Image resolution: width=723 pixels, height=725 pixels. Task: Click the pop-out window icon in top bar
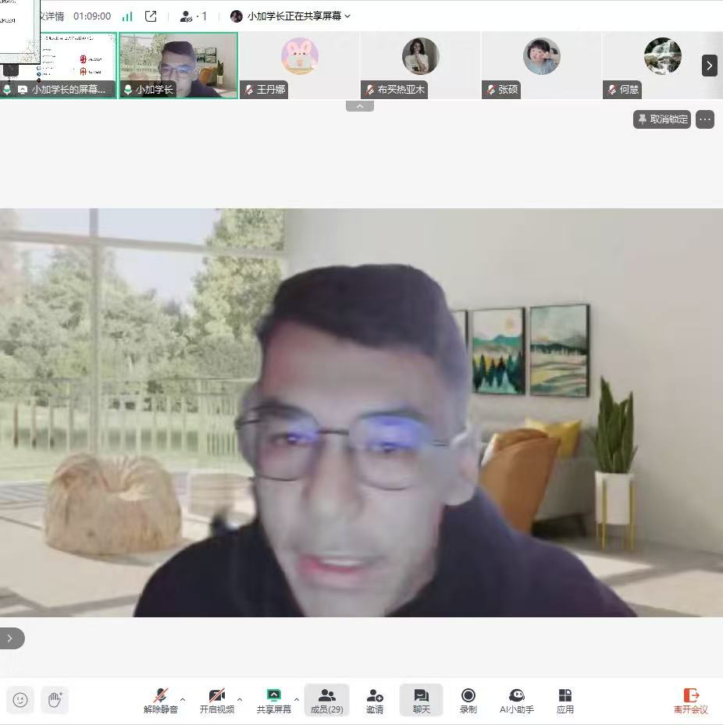[151, 16]
